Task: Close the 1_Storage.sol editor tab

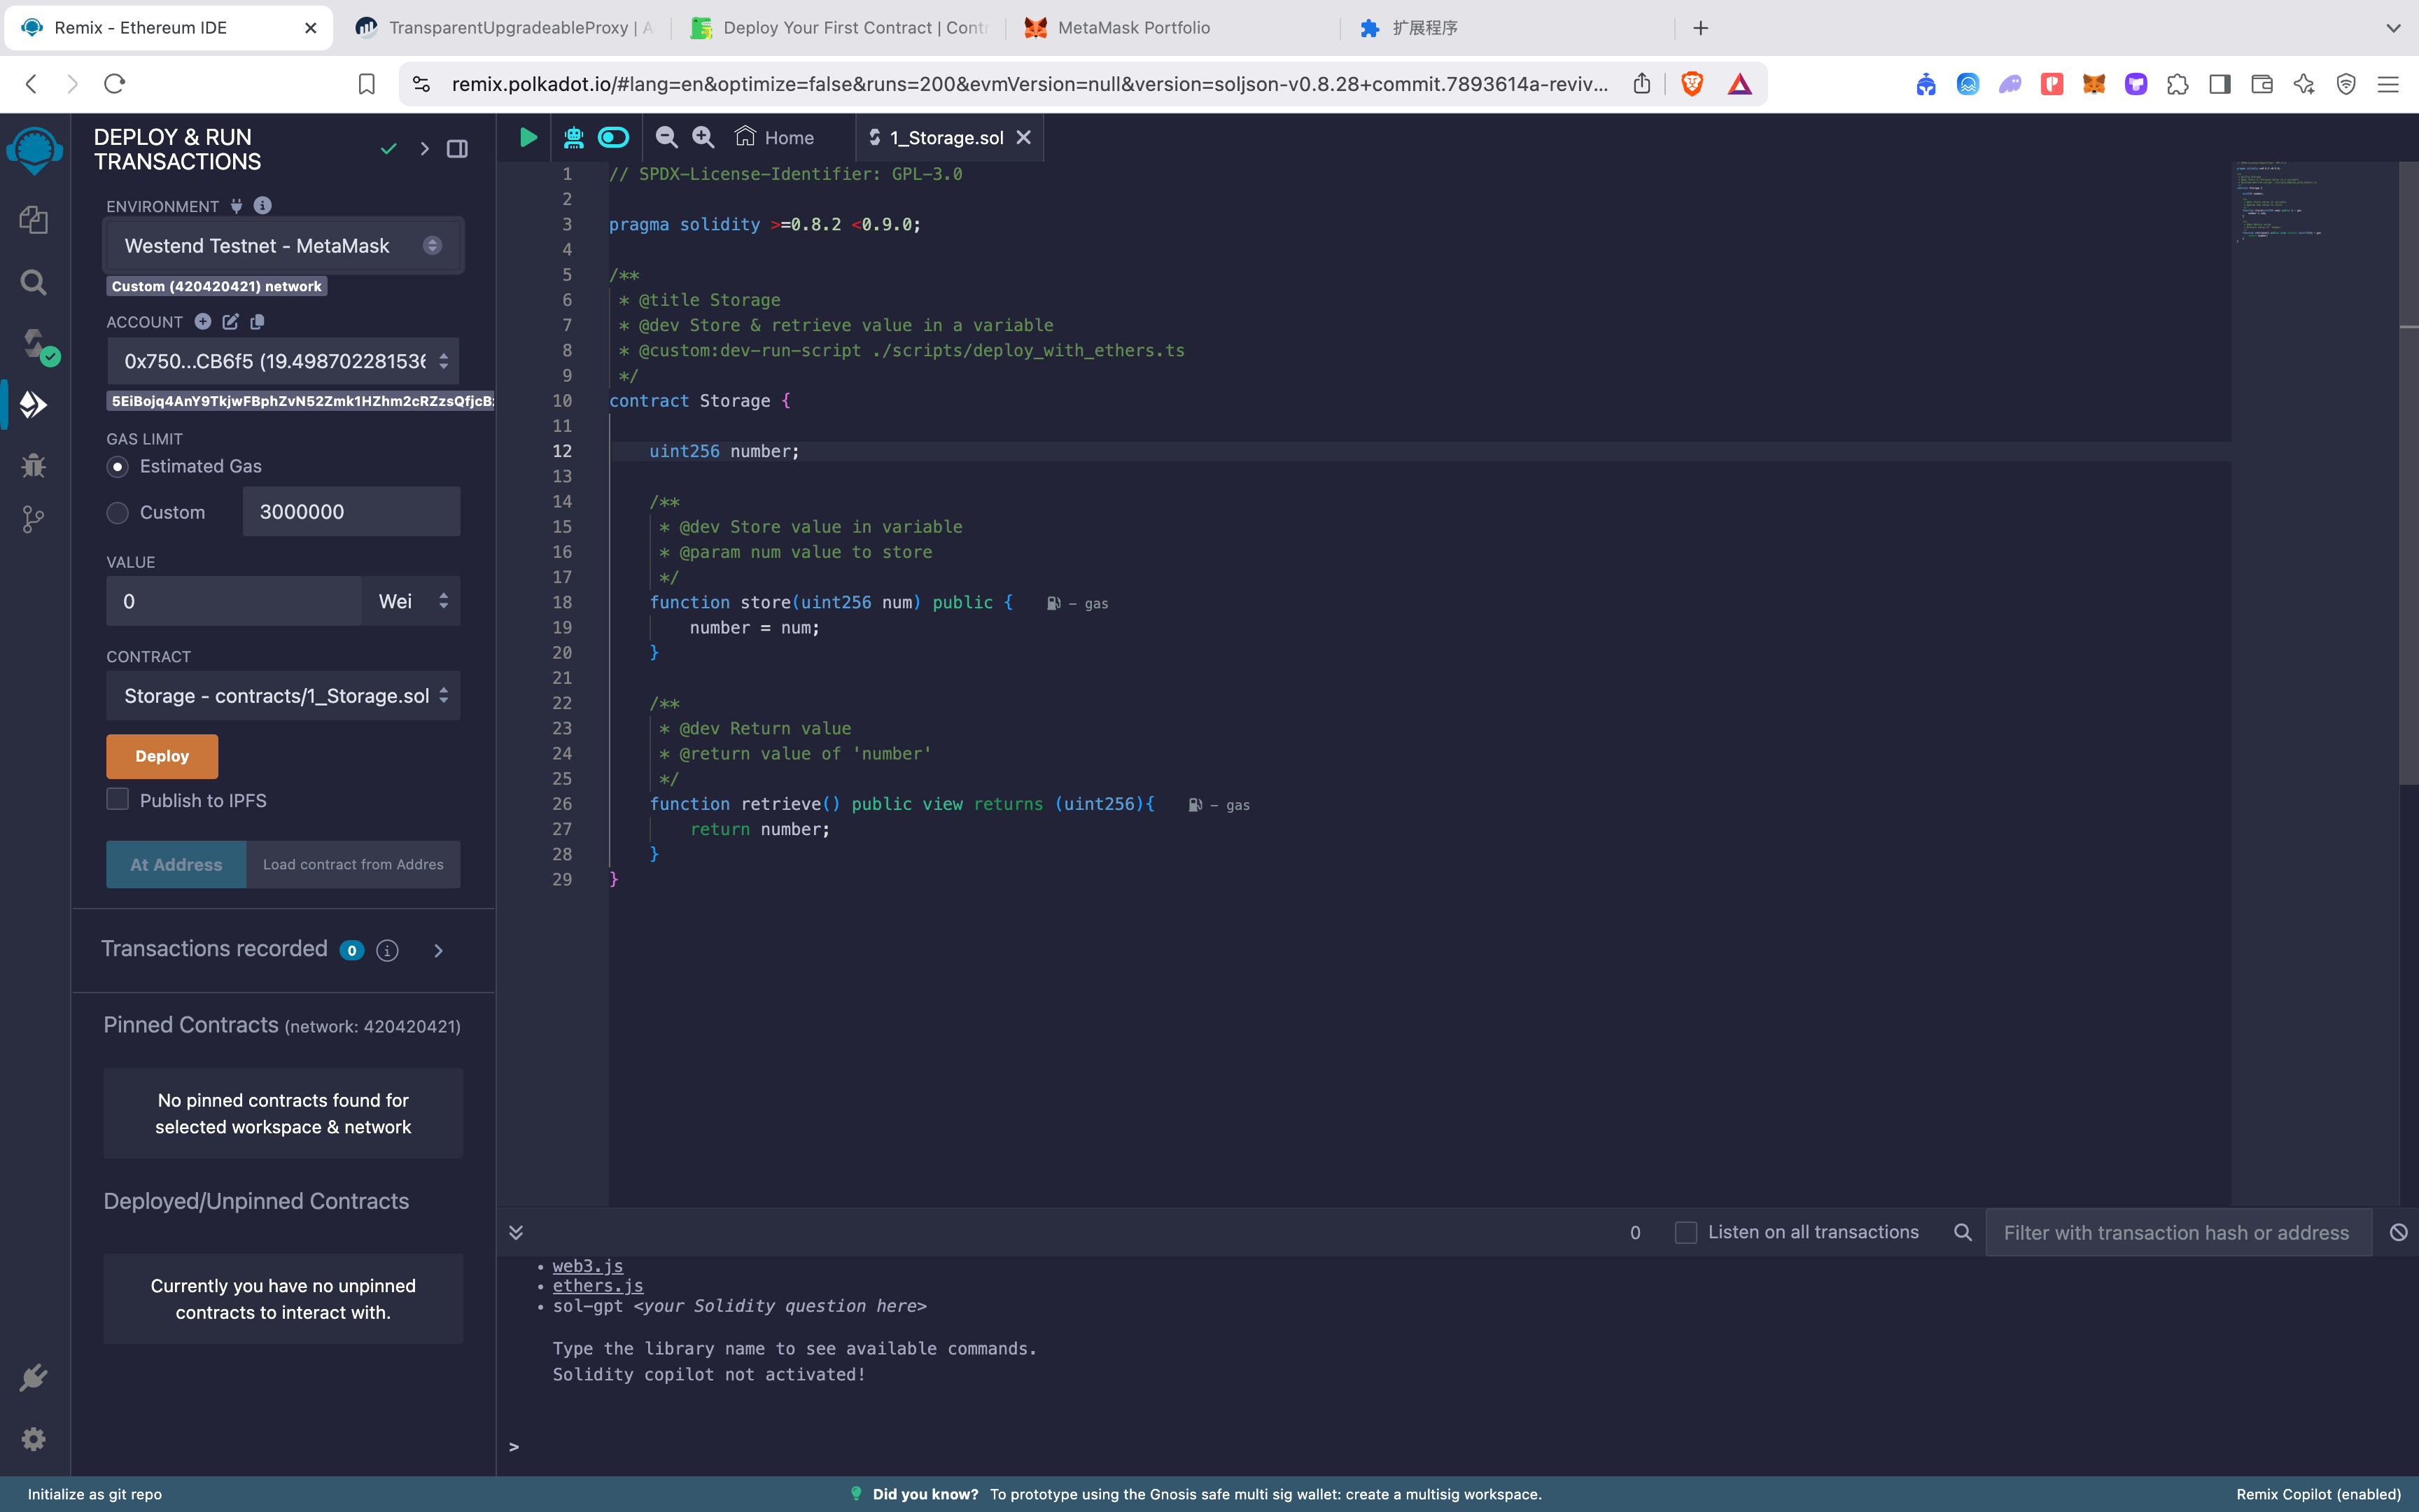Action: click(1023, 137)
